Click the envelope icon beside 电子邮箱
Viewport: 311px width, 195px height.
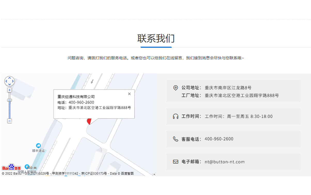tap(176, 162)
